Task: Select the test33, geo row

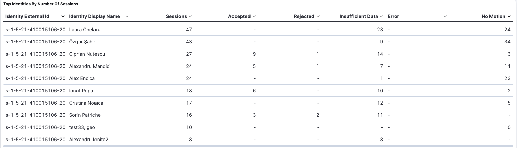Action: (x=82, y=127)
